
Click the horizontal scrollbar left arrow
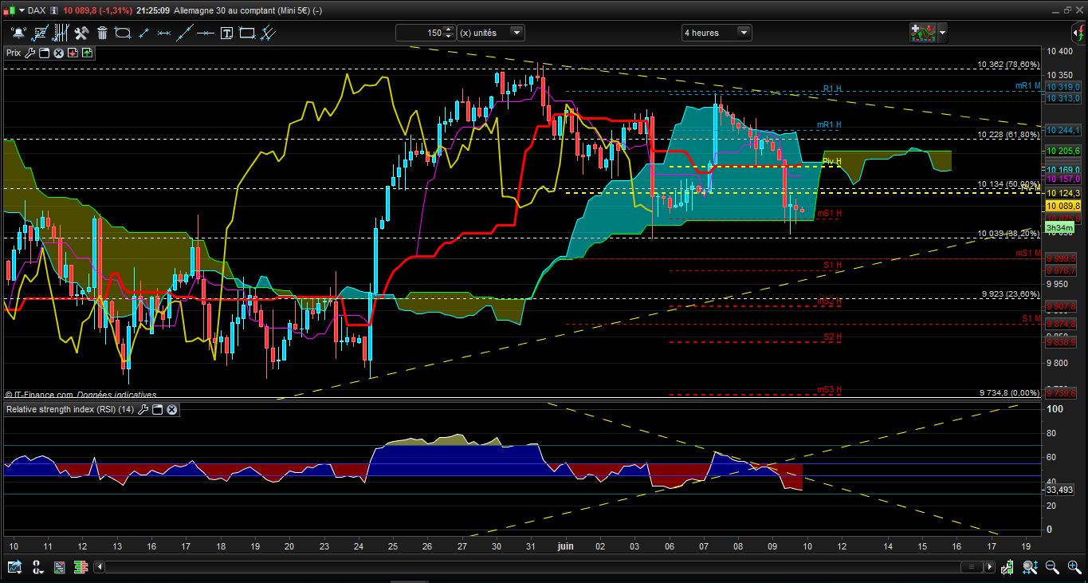pos(100,567)
